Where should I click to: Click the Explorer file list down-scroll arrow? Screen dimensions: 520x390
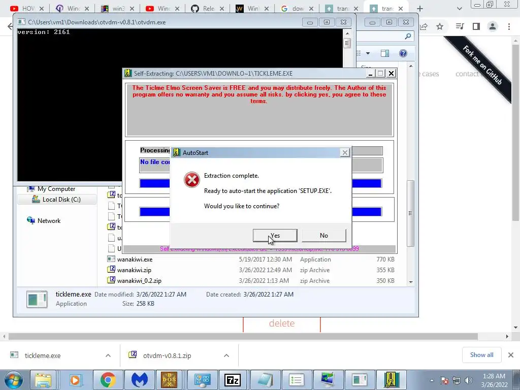[411, 282]
